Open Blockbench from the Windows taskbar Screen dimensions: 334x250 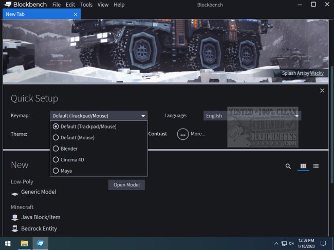click(40, 243)
